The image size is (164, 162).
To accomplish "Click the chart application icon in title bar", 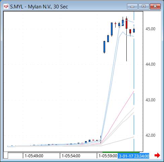I will [6, 6].
